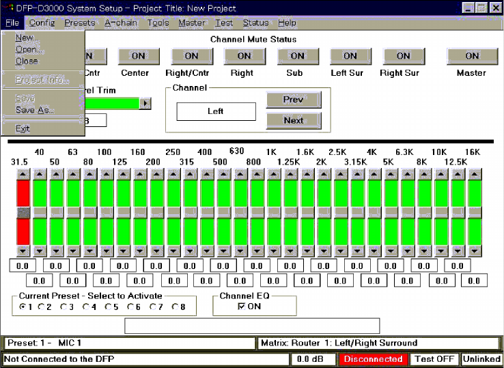Click the red Disconnected status indicator

373,359
